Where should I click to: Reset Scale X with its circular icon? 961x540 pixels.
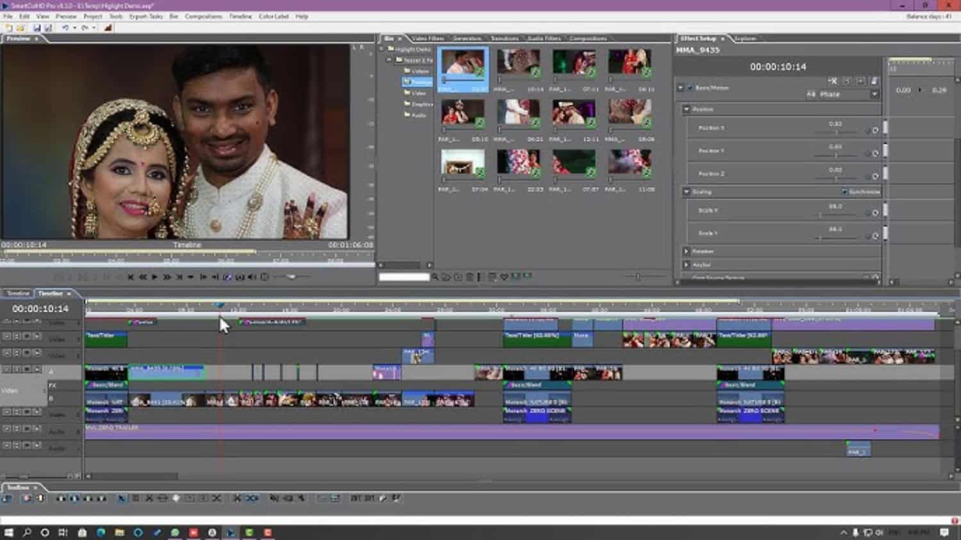coord(875,213)
